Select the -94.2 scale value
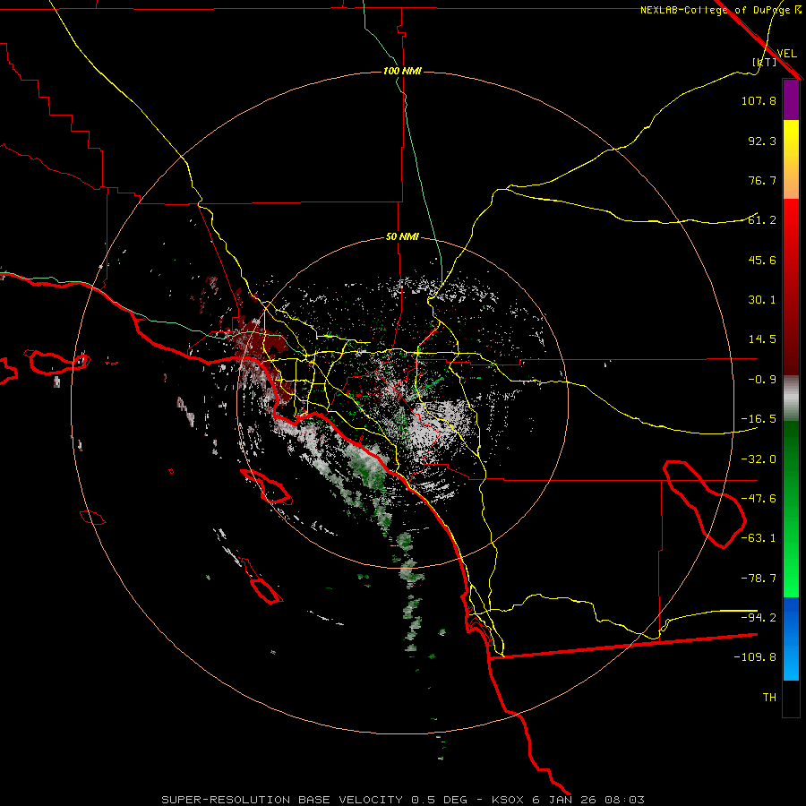806x806 pixels. [759, 617]
